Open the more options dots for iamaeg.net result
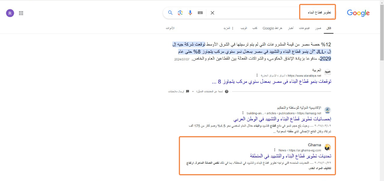 click(243, 113)
